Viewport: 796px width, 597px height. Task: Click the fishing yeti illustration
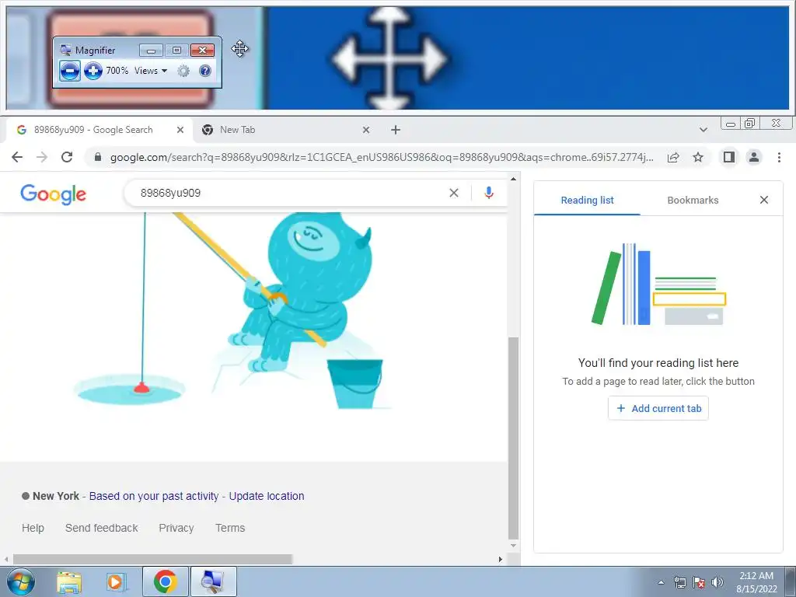coord(233,311)
